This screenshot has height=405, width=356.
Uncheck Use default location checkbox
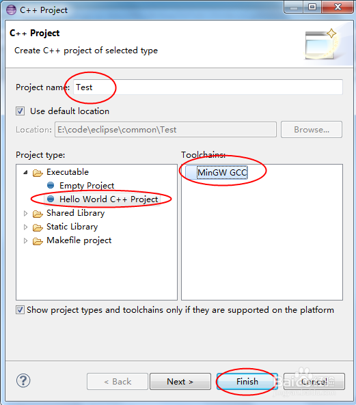pos(20,111)
